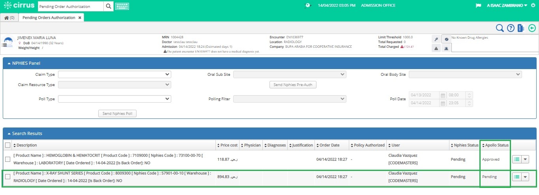Image resolution: width=539 pixels, height=195 pixels.
Task: Sort by Diagnoses column
Action: (x=274, y=145)
